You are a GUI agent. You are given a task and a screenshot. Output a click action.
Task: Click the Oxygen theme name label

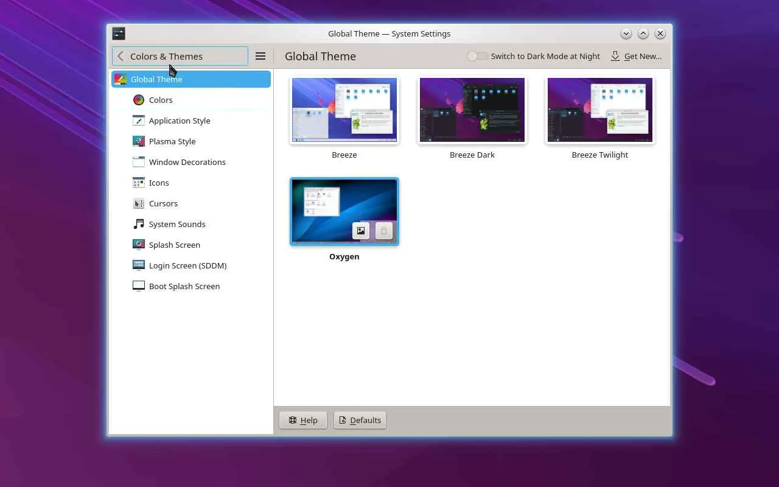344,256
